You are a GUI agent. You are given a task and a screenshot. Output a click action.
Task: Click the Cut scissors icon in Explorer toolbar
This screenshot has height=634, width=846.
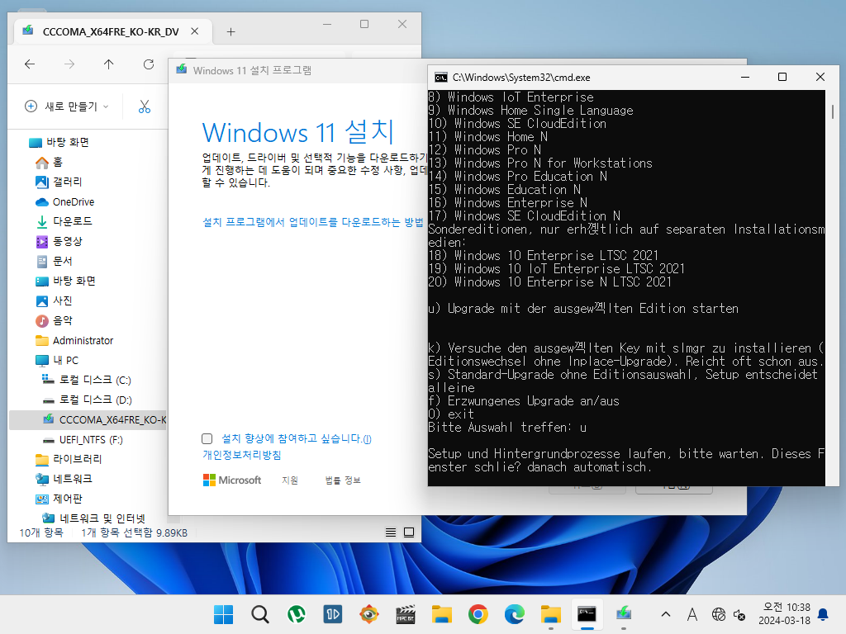coord(144,106)
